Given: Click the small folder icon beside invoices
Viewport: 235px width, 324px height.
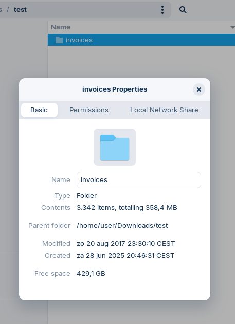Looking at the screenshot, I should [59, 40].
